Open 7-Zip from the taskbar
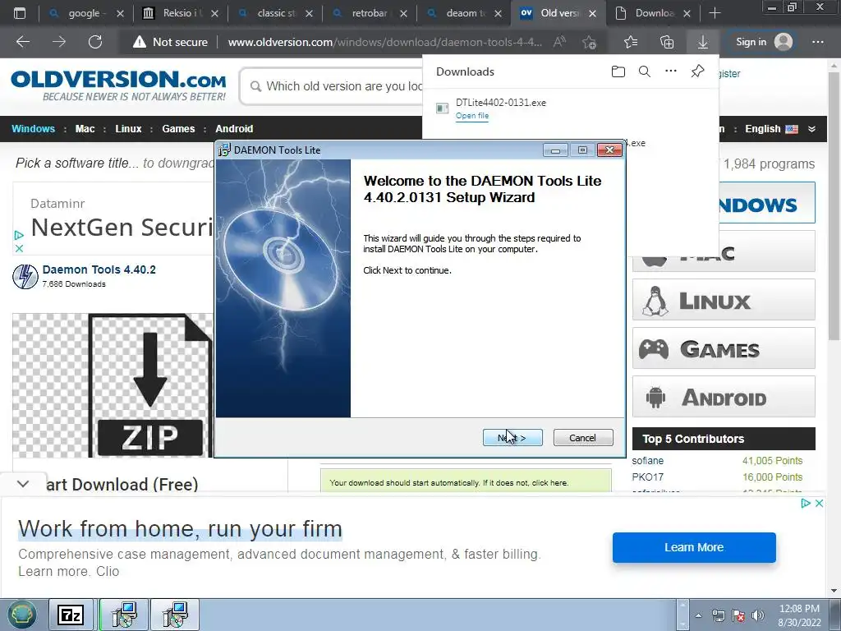Image resolution: width=841 pixels, height=631 pixels. 71,615
